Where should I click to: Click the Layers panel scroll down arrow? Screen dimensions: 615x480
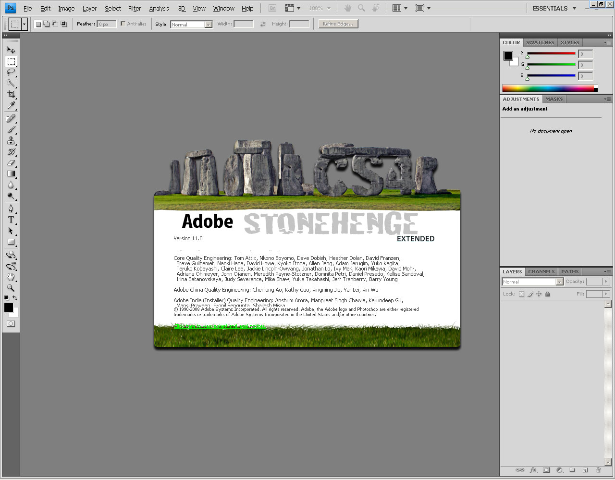click(608, 462)
